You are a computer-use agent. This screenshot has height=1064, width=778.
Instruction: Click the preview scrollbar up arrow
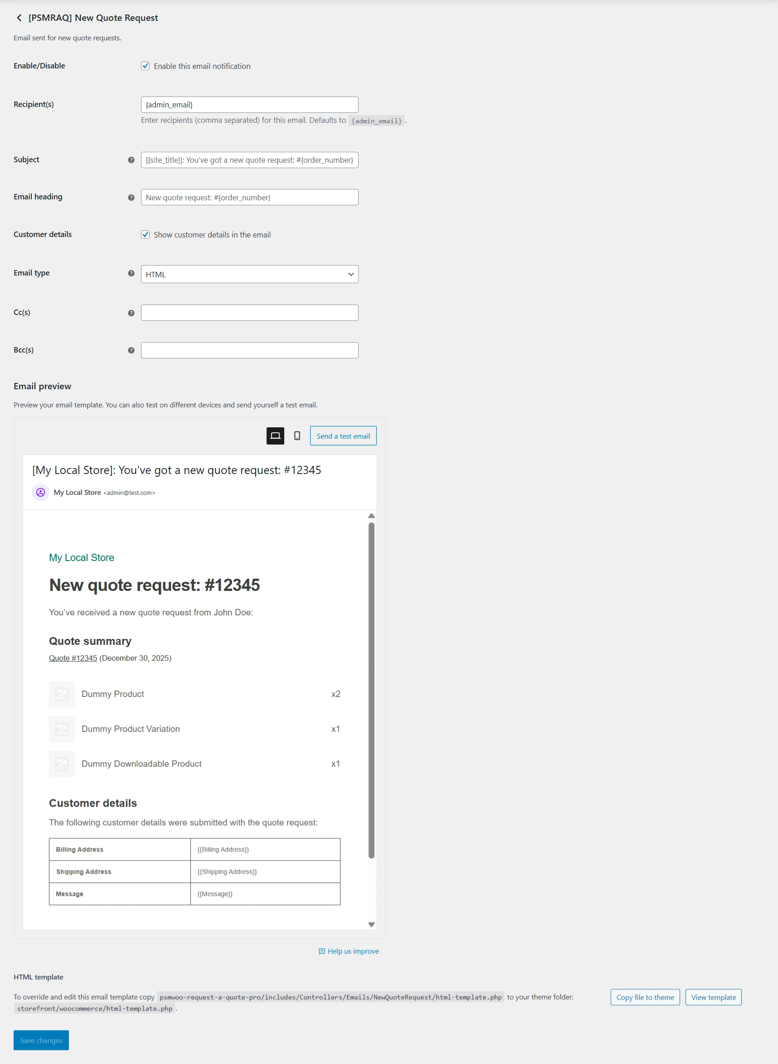(x=371, y=516)
